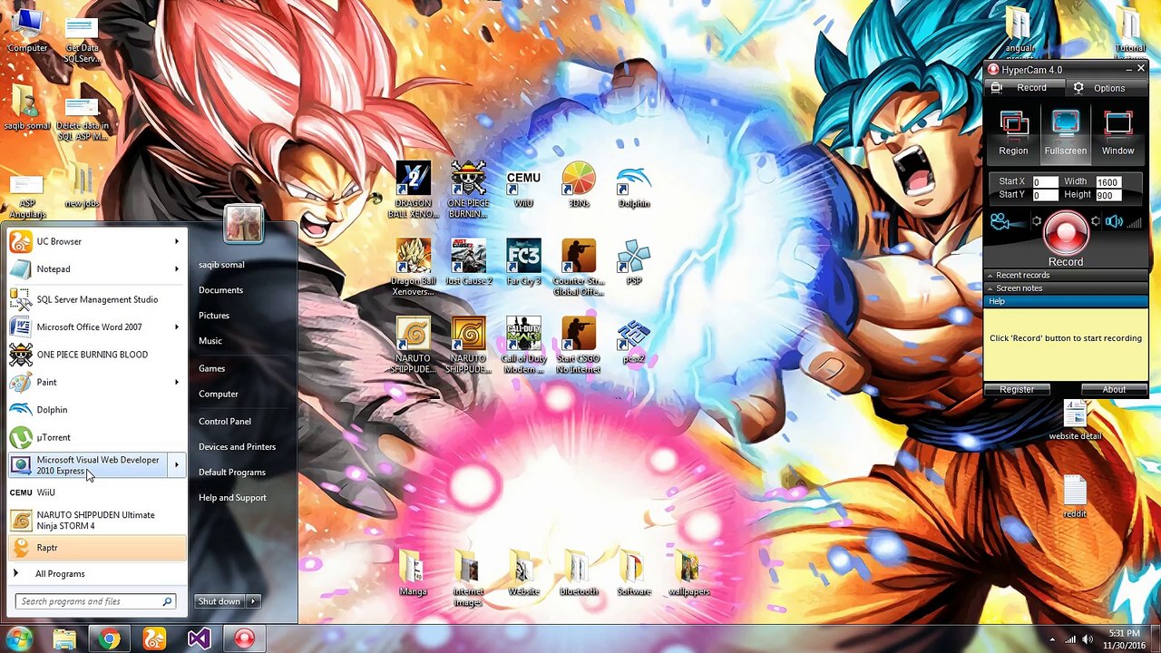Select Call of Duty Modern Warfare shortcut
The width and height of the screenshot is (1161, 653).
coord(523,346)
